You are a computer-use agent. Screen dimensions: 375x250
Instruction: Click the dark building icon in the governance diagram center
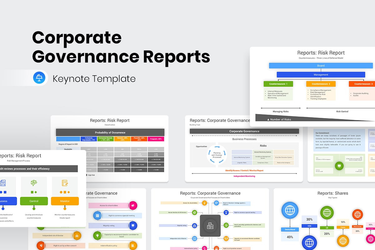[x=210, y=225]
